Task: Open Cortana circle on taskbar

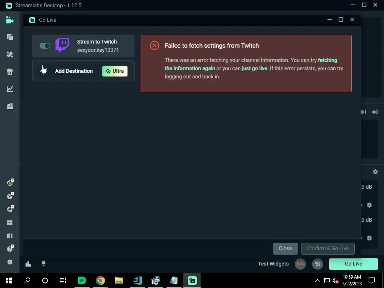Action: pyautogui.click(x=45, y=280)
